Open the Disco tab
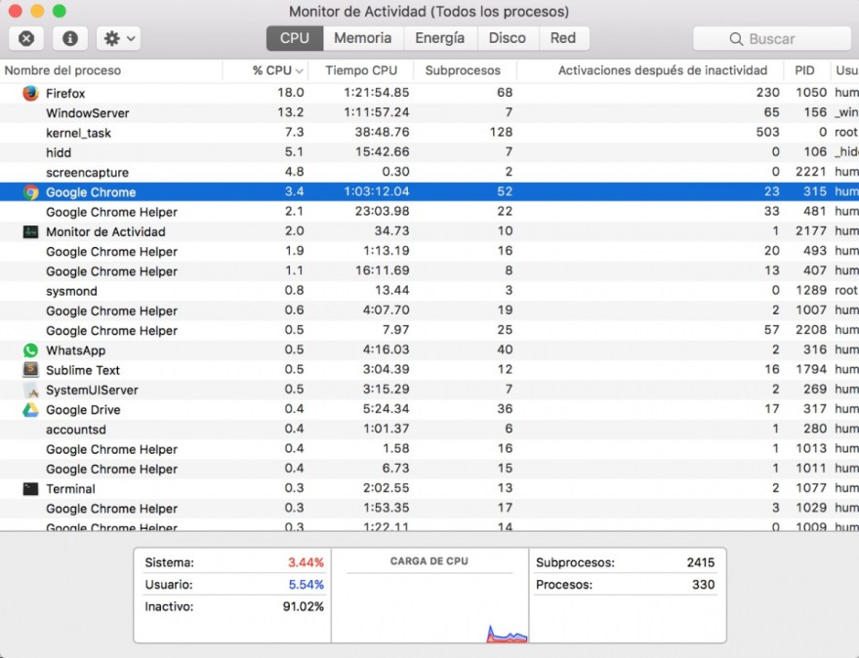This screenshot has width=859, height=658. coord(507,38)
